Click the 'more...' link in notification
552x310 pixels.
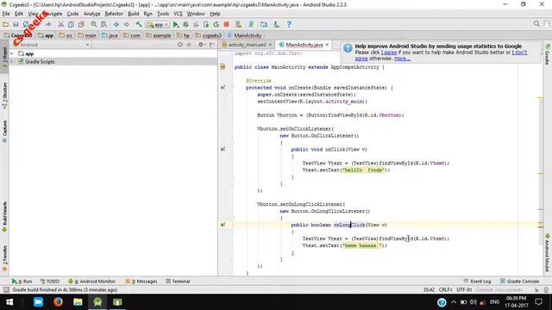point(402,59)
